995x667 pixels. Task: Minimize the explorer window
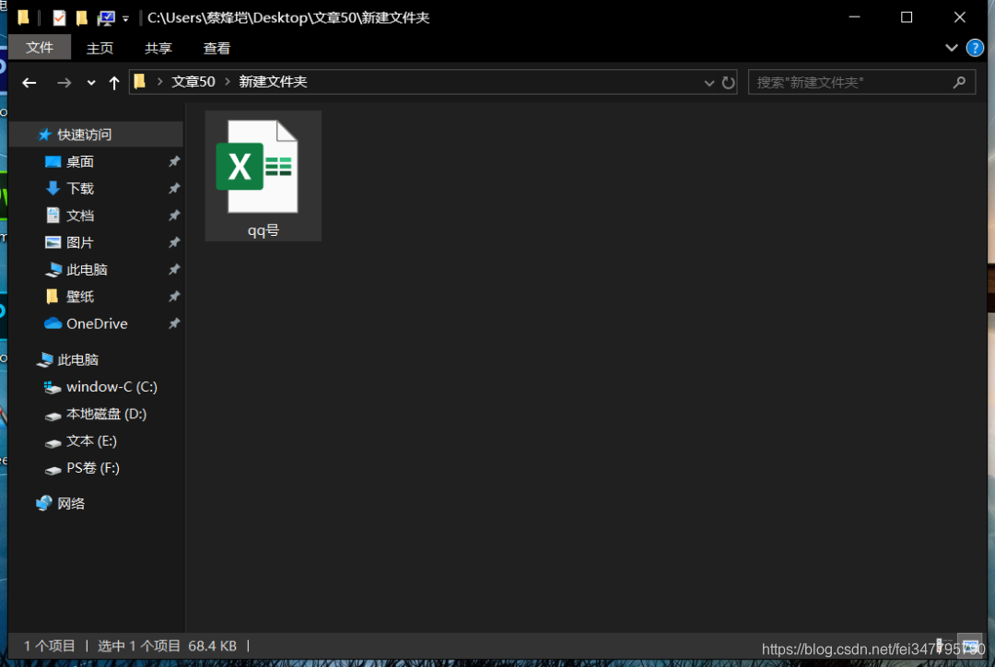click(x=854, y=18)
